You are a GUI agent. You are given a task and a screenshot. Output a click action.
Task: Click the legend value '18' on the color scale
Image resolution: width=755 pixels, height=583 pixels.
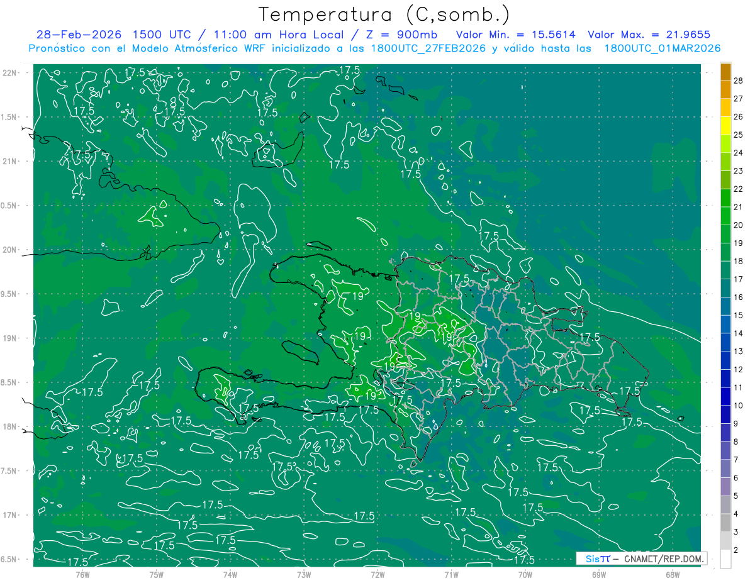(739, 261)
